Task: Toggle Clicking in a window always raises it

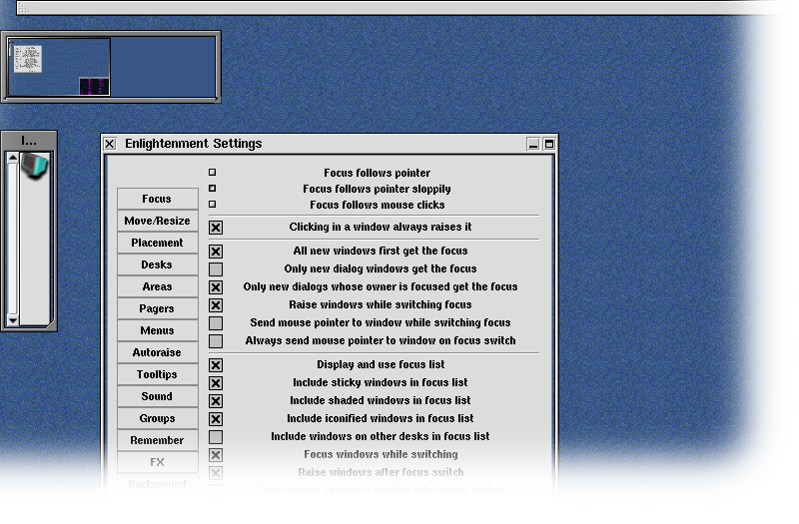Action: (216, 228)
